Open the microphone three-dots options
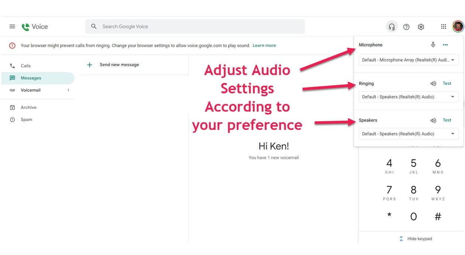 [x=445, y=45]
